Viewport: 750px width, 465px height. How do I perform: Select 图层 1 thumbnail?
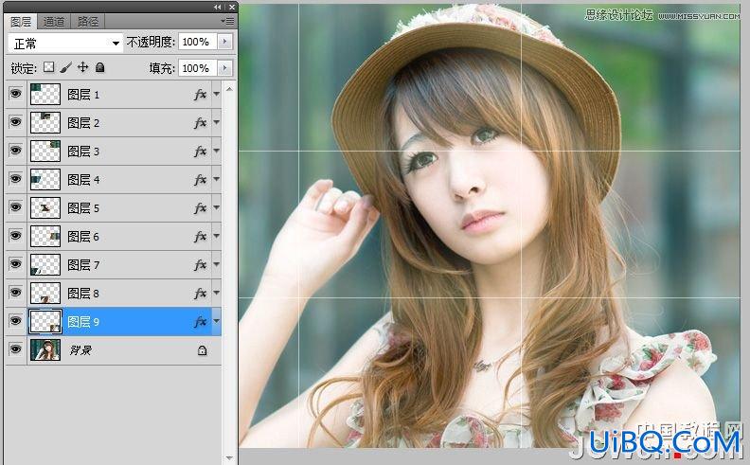(45, 95)
